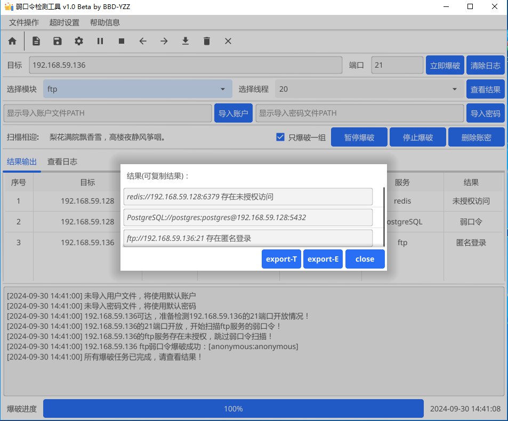Click the forward arrow toolbar icon
The height and width of the screenshot is (421, 508).
[x=164, y=41]
